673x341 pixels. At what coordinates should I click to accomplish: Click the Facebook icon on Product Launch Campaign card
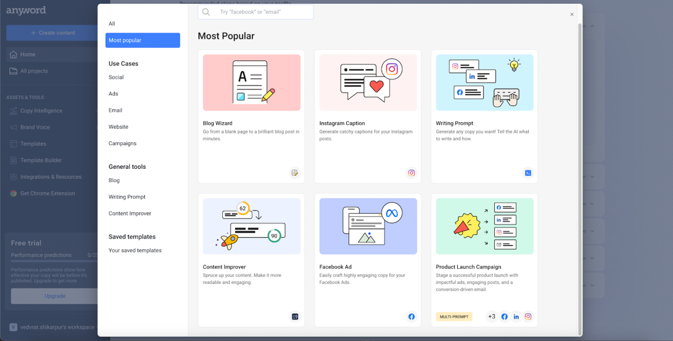click(504, 317)
